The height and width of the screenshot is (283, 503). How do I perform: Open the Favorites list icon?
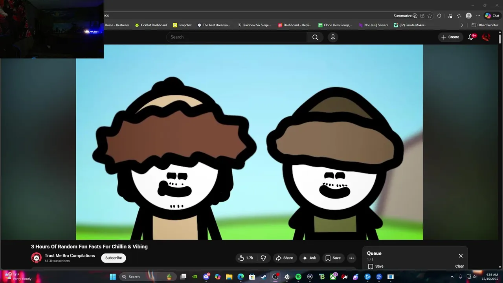coord(459,16)
